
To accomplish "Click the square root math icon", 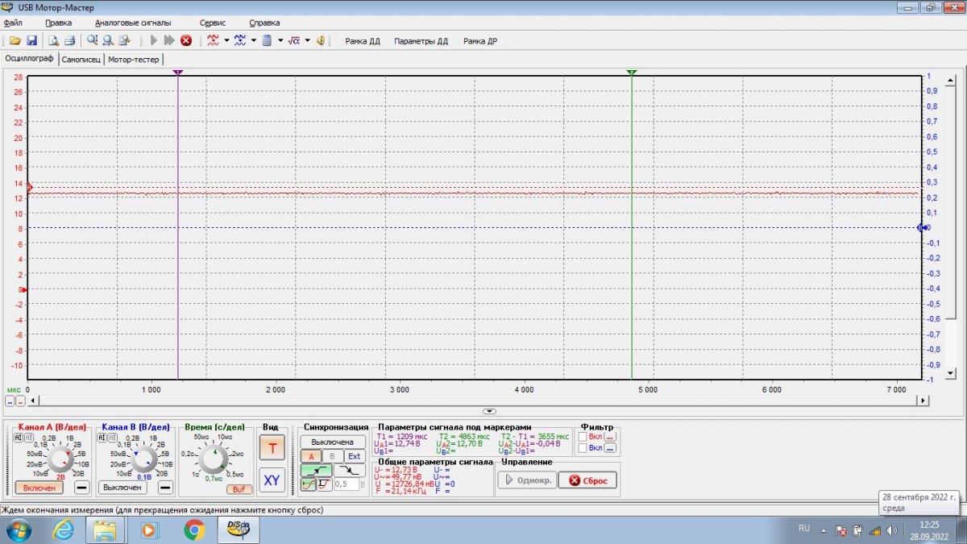I will pyautogui.click(x=294, y=40).
